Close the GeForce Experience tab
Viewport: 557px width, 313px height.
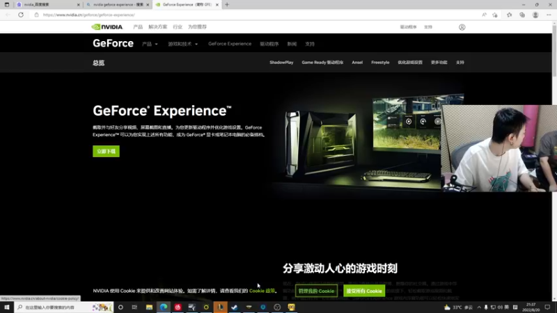[x=217, y=5]
